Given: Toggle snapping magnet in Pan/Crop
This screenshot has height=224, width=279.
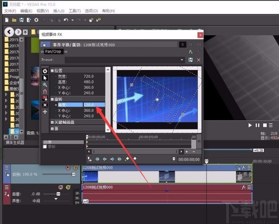Looking at the screenshot, I should point(45,91).
